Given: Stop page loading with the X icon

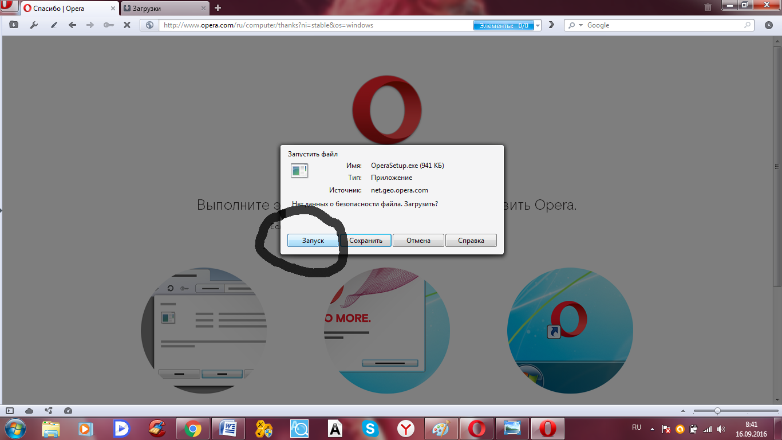Looking at the screenshot, I should 127,25.
